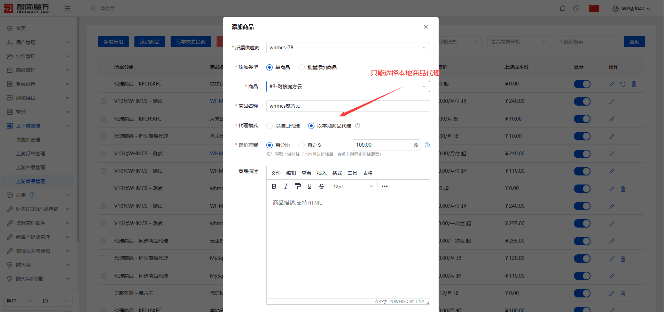Switch language via the China flag icon
Viewport: 664px width, 312px height.
(594, 8)
